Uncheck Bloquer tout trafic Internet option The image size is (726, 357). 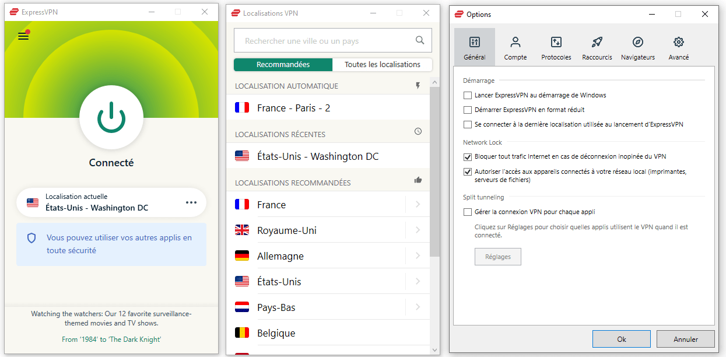467,157
